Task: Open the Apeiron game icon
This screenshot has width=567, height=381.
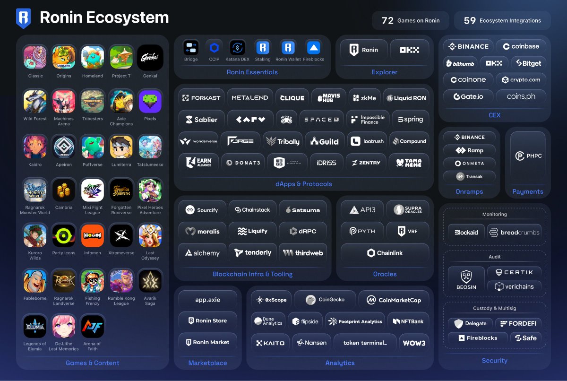Action: (64, 147)
